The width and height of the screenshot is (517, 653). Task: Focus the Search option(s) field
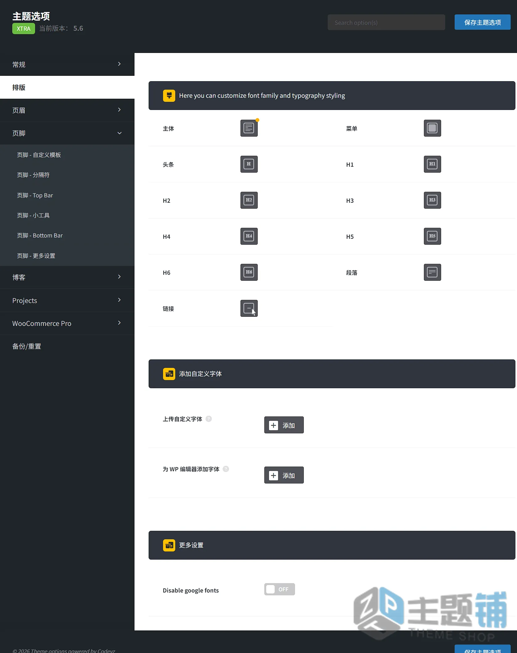386,22
